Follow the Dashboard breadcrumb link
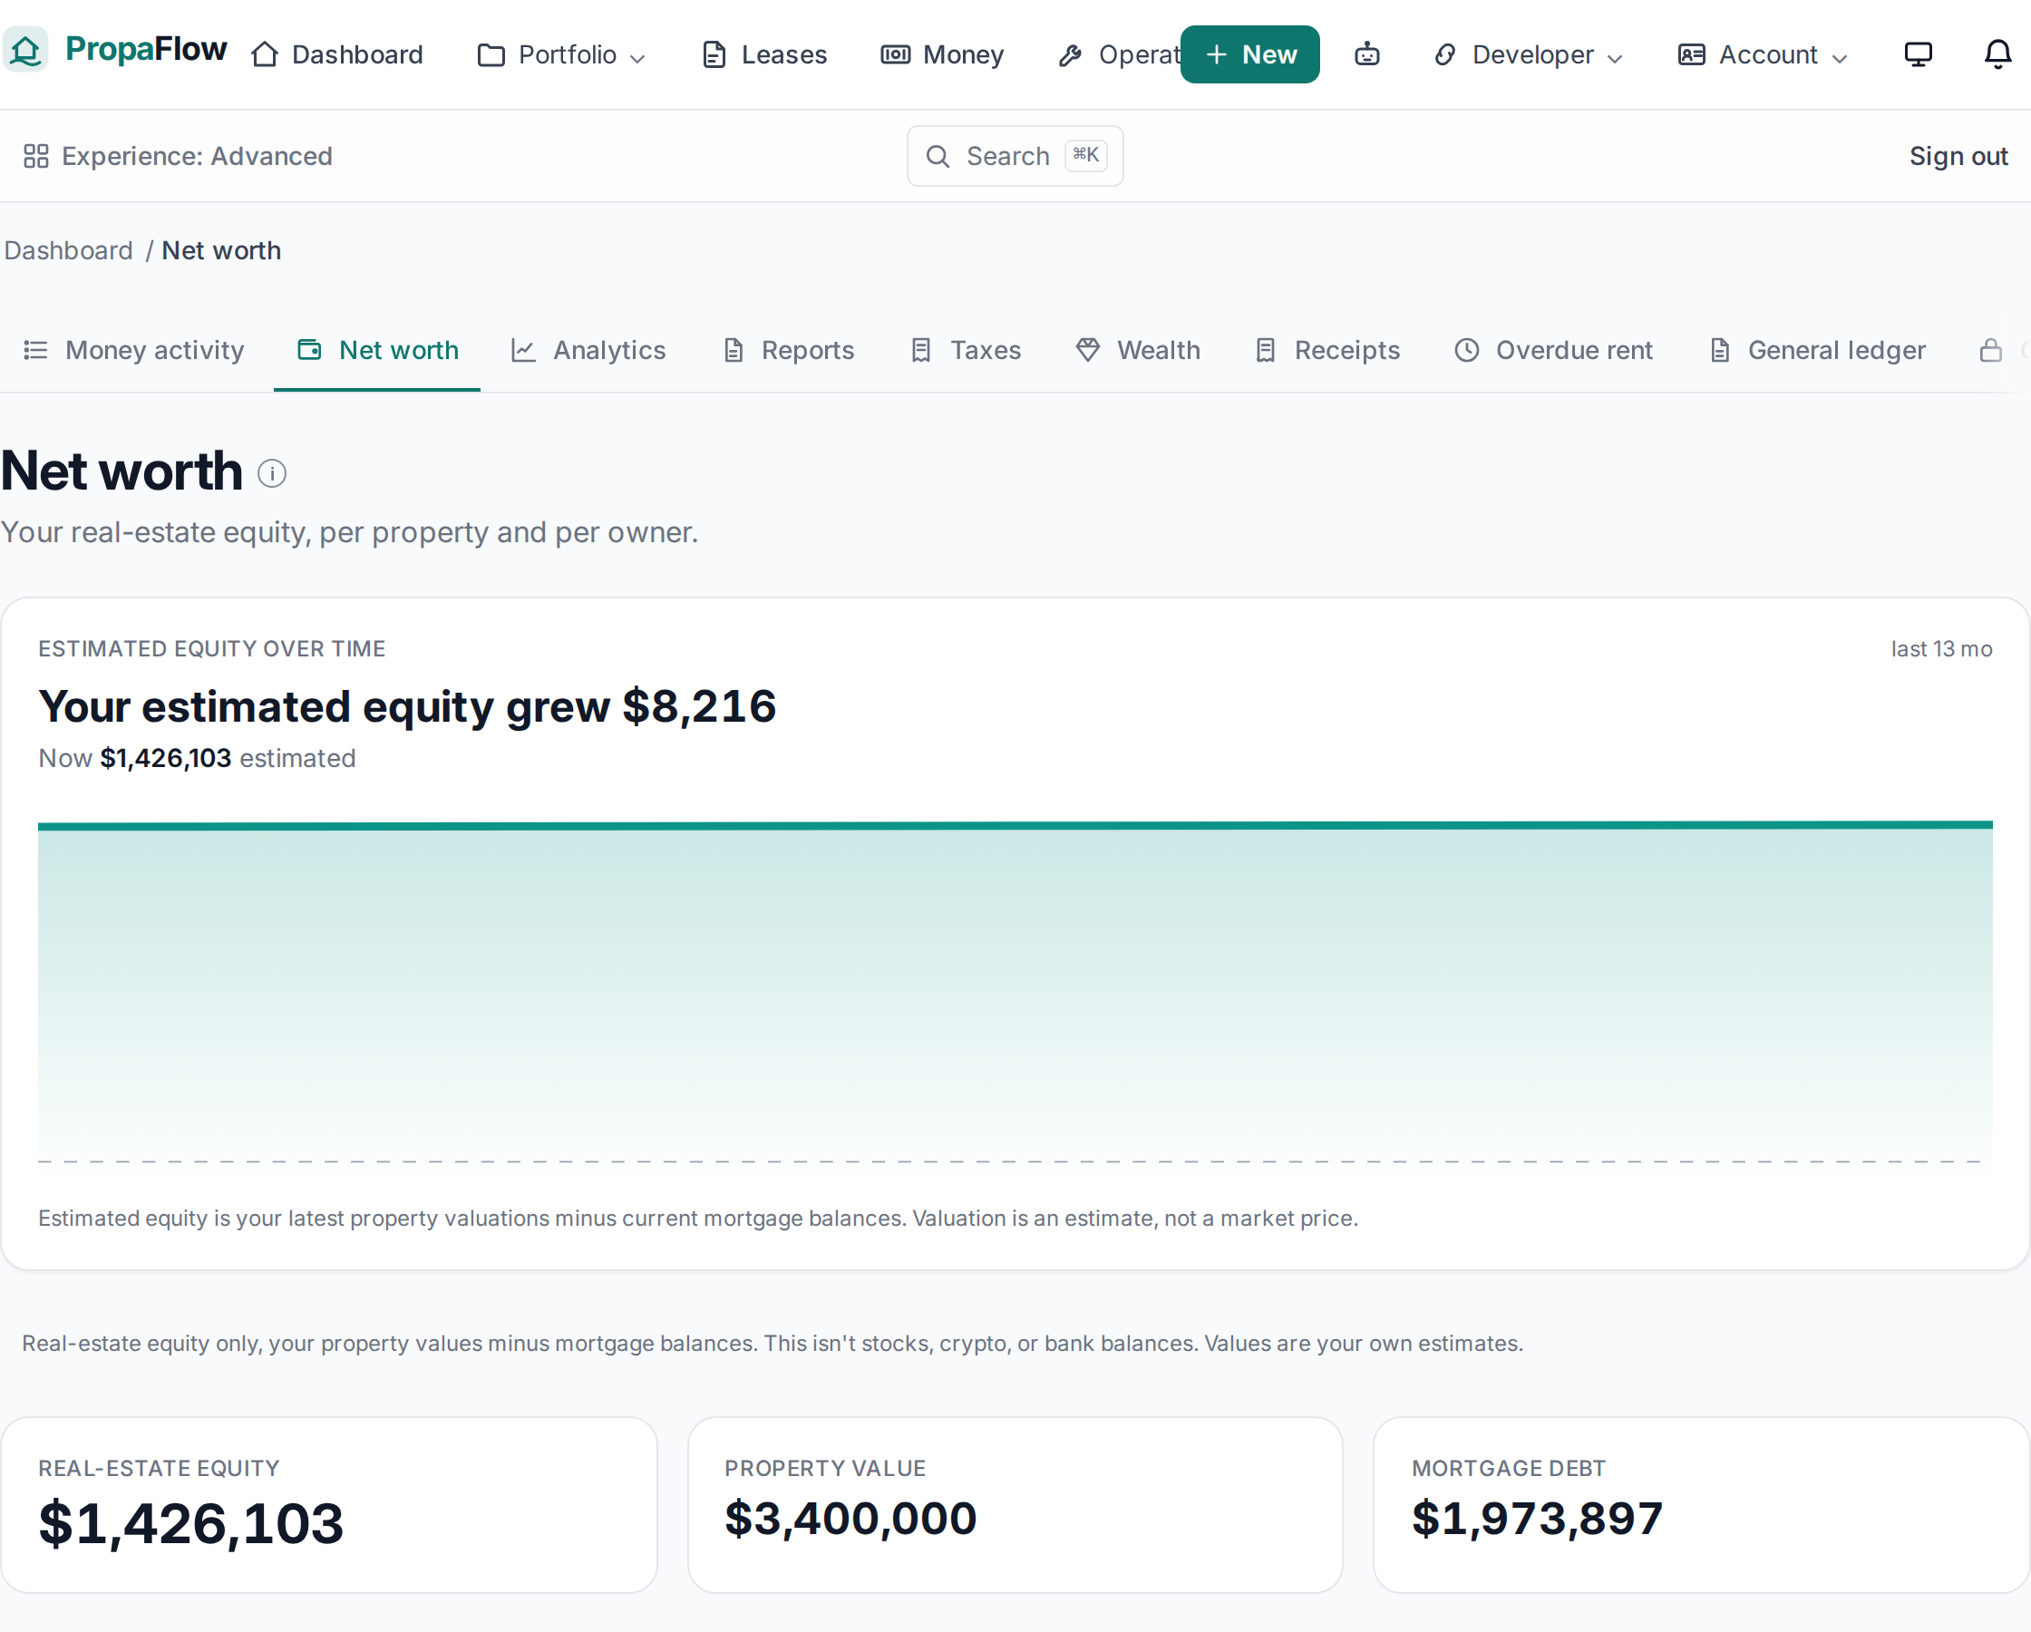 click(x=68, y=250)
